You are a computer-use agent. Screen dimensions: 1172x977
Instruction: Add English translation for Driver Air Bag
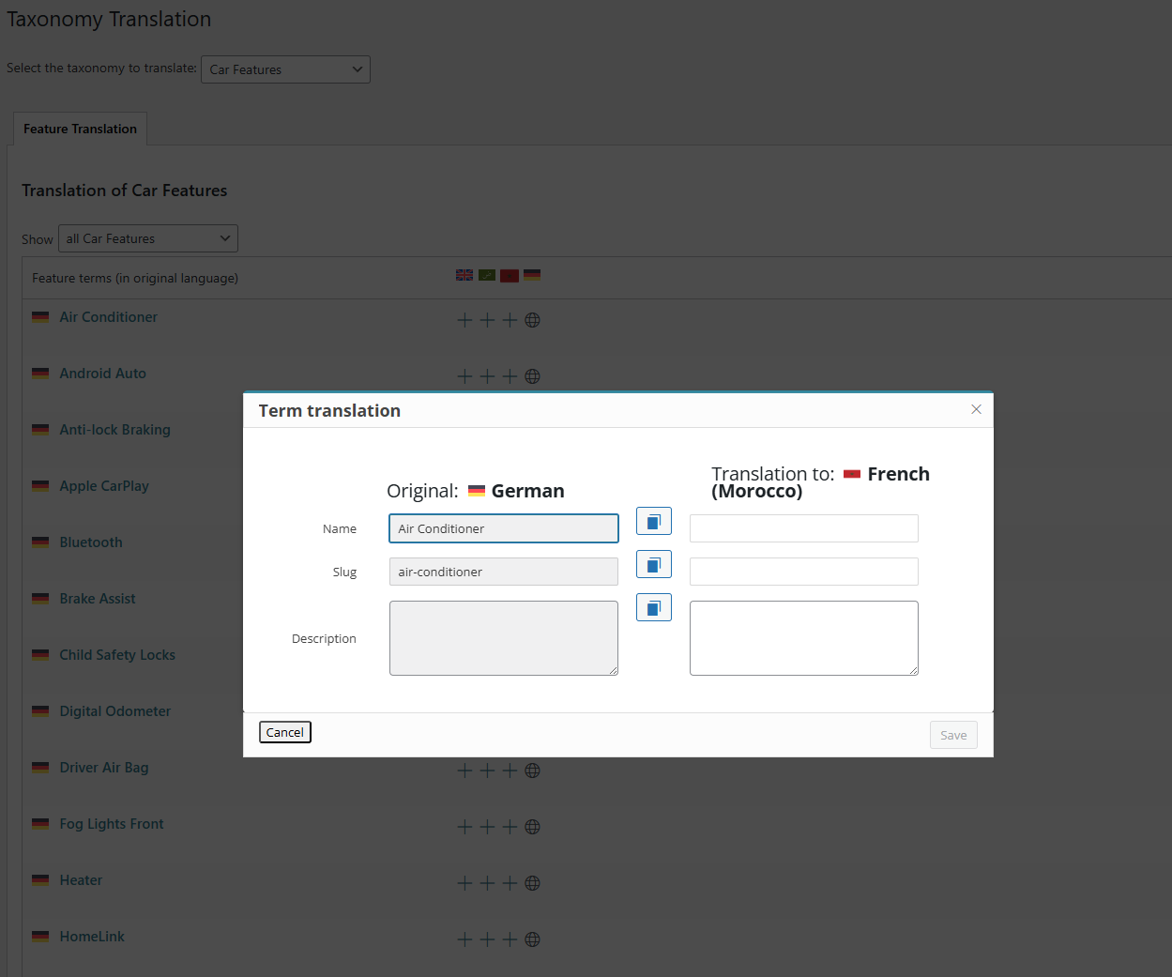[464, 771]
